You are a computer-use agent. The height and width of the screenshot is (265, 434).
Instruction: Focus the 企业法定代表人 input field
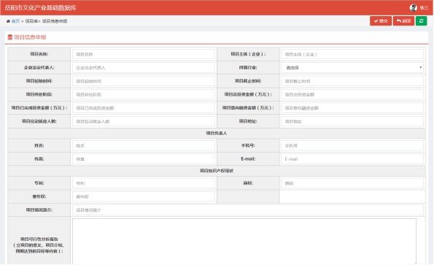tap(144, 68)
